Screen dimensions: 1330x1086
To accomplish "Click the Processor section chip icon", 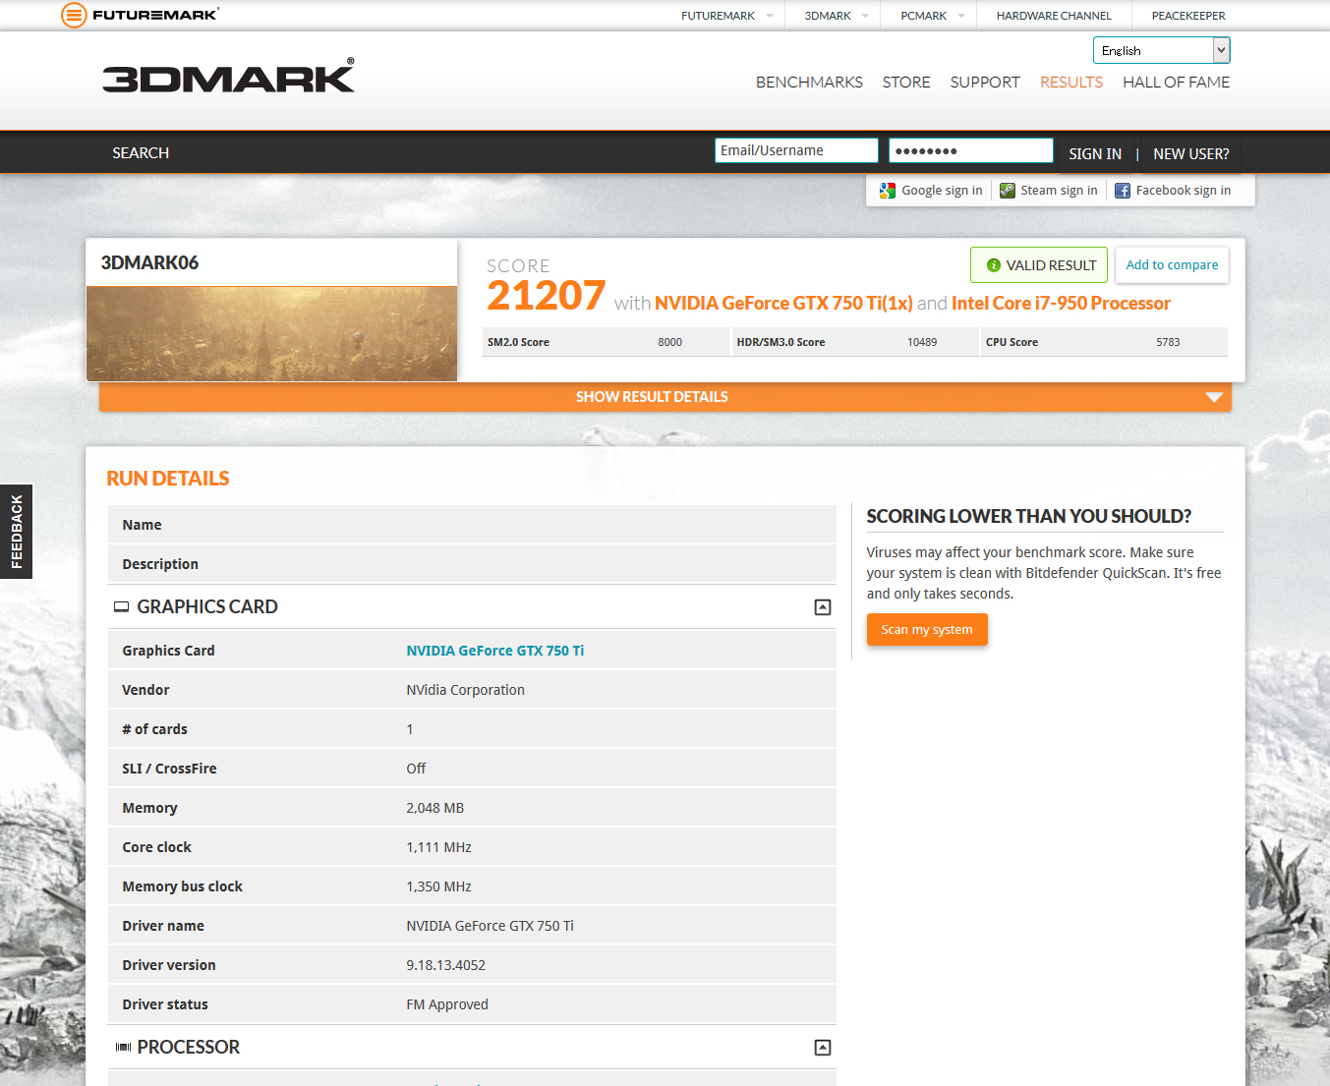I will point(123,1048).
